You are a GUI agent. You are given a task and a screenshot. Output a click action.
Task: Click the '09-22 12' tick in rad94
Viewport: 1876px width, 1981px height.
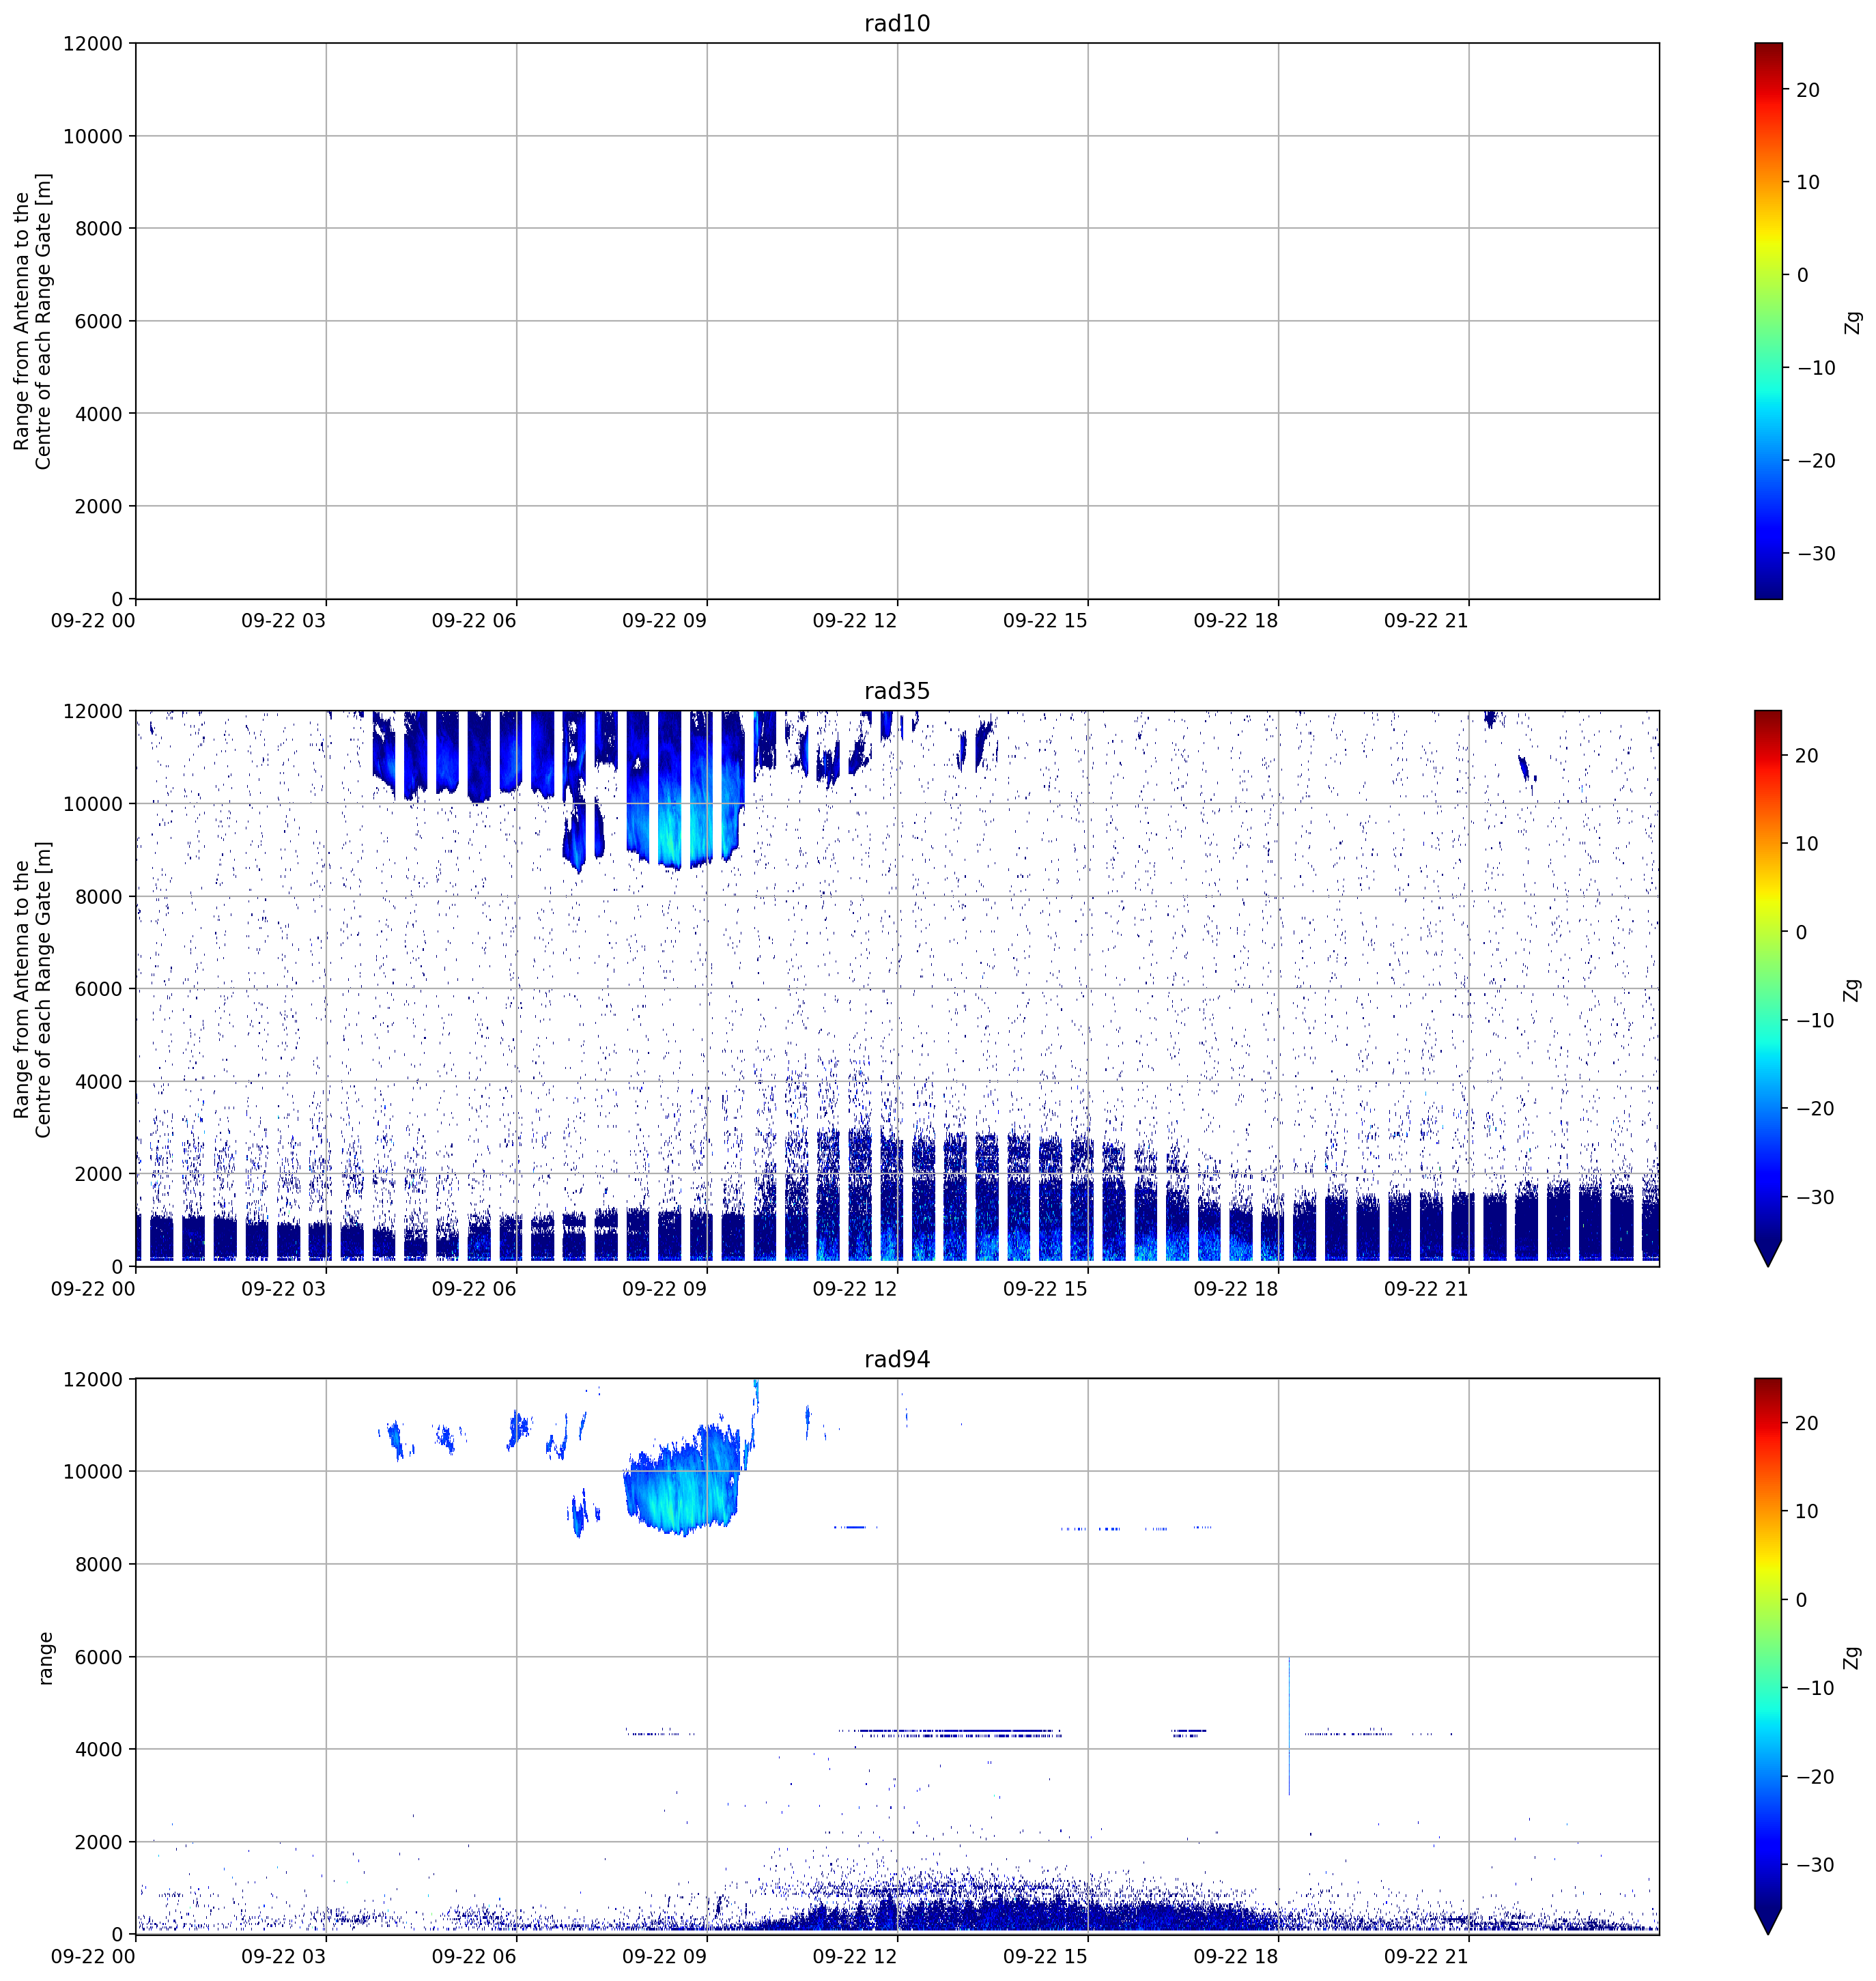855,1956
